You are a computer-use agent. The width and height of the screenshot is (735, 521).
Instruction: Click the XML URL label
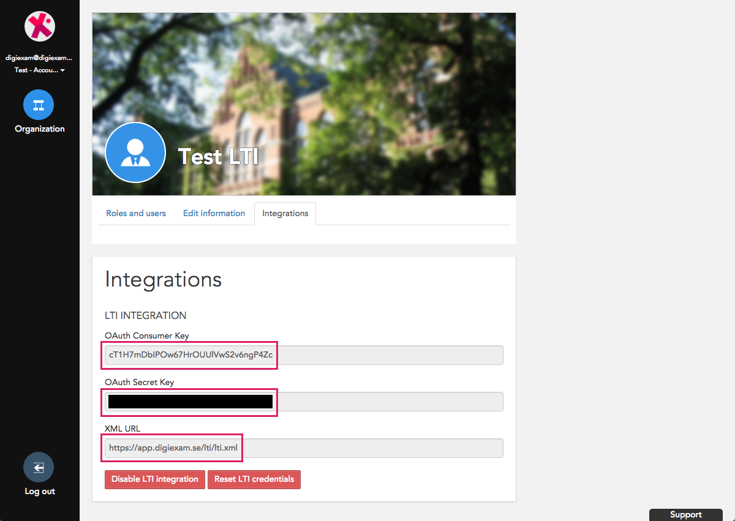(x=123, y=429)
